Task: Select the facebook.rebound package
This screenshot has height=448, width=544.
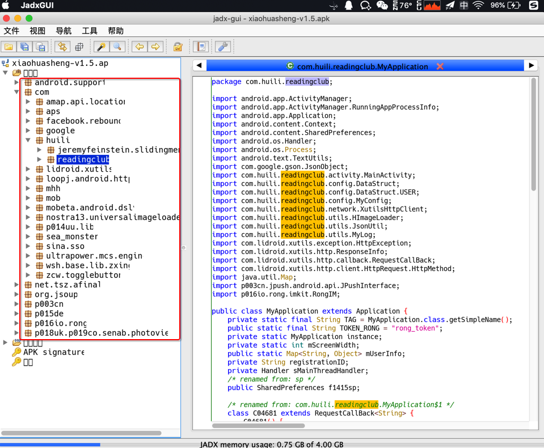Action: (x=83, y=121)
